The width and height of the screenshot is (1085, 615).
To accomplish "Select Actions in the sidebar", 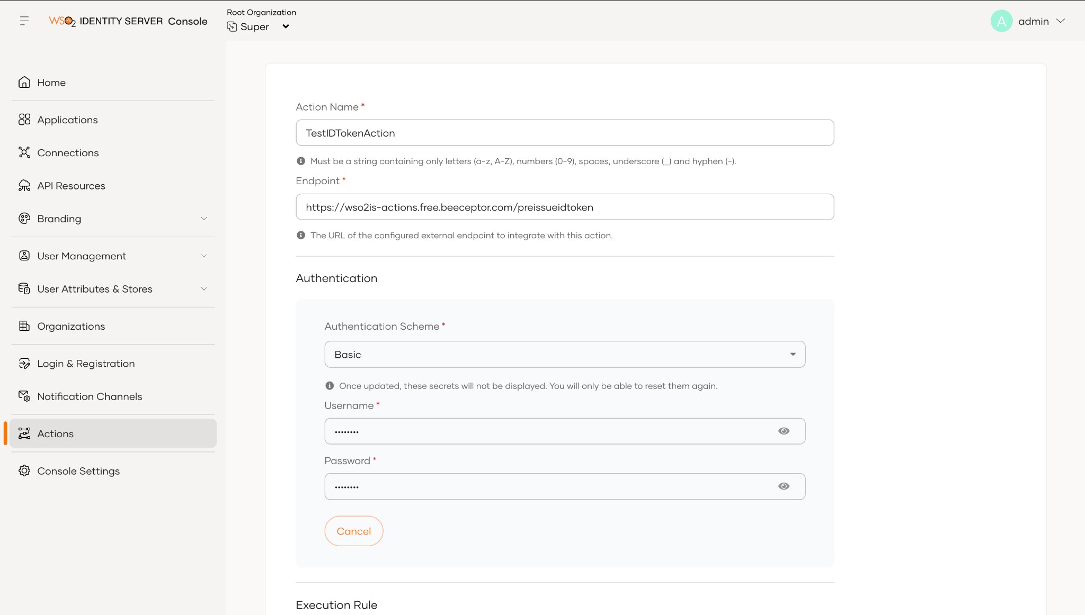I will pyautogui.click(x=113, y=433).
